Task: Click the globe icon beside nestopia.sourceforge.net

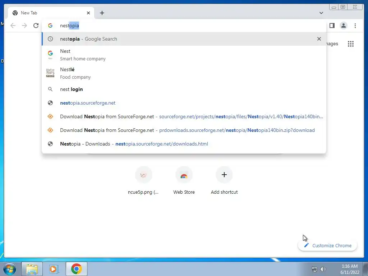Action: point(50,103)
